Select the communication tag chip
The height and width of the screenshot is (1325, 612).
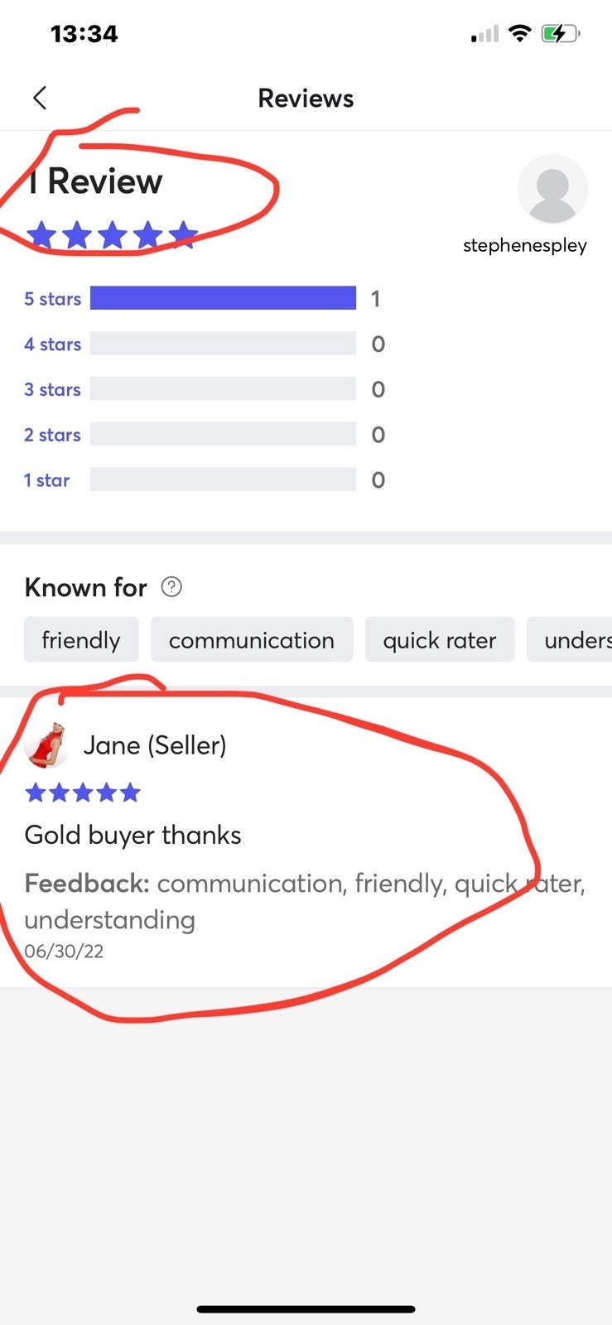[252, 640]
